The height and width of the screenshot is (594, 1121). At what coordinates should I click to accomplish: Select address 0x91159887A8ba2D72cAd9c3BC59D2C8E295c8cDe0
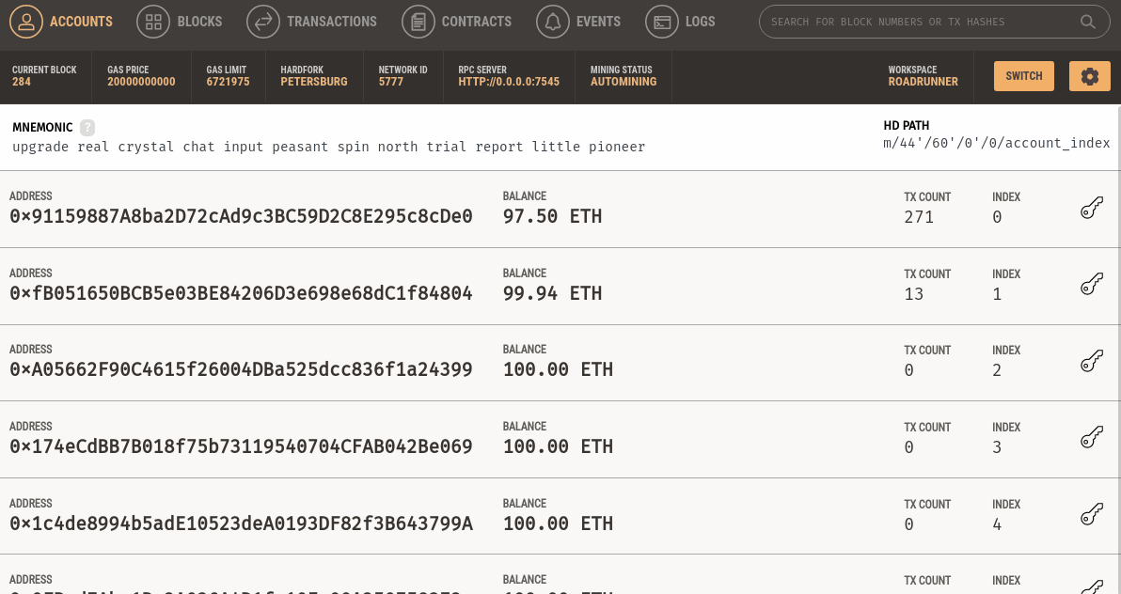point(241,217)
